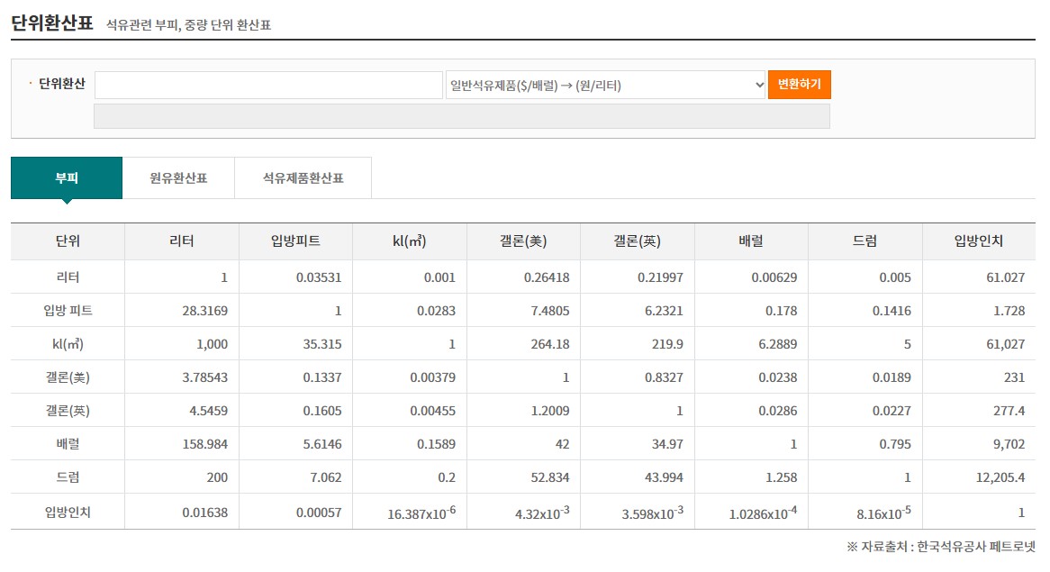Select the 부피 tab
This screenshot has width=1050, height=572.
67,178
